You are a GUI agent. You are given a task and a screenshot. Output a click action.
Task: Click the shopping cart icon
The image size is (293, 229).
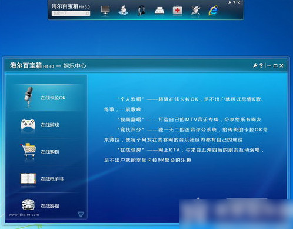pos(28,150)
